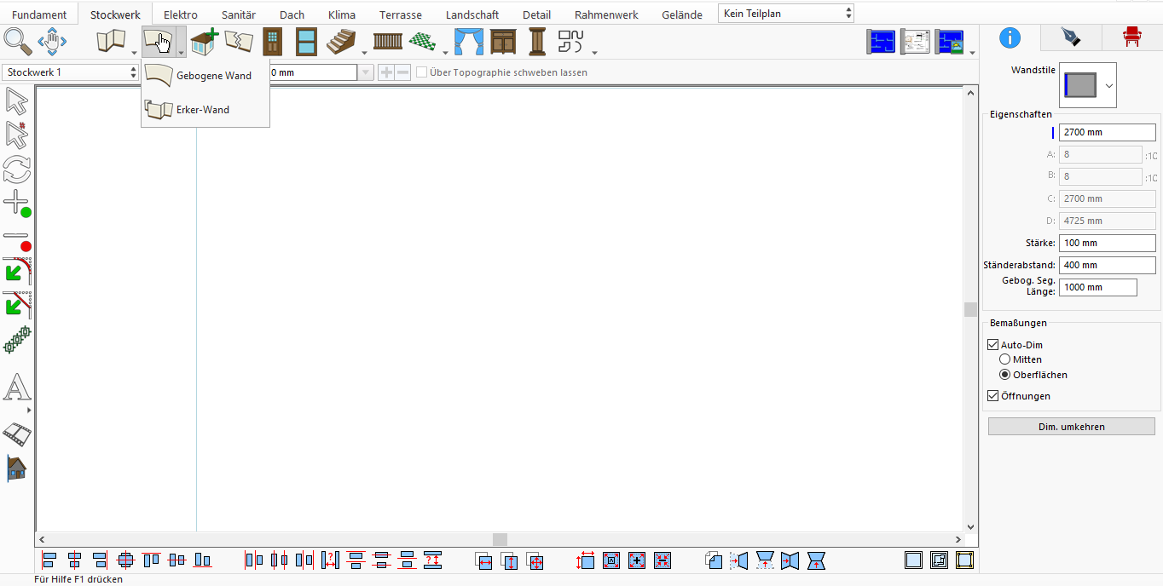Toggle the Auto-Dim checkbox
The width and height of the screenshot is (1163, 586).
click(x=992, y=345)
